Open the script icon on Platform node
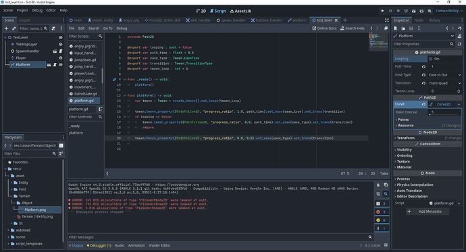466x252 pixels. coord(55,65)
